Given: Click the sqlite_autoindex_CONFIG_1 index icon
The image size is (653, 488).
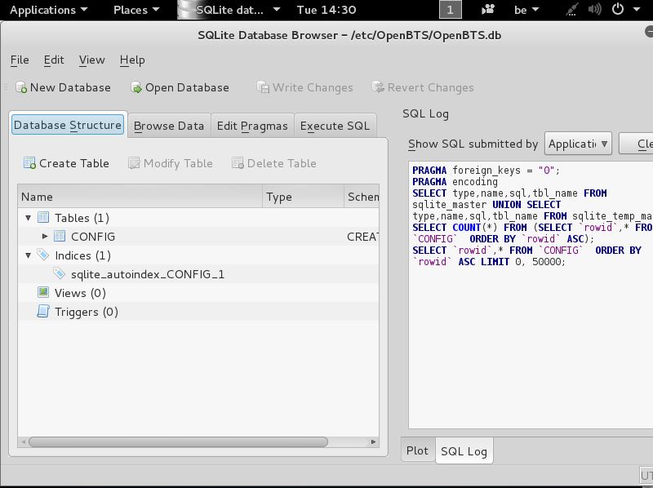Looking at the screenshot, I should pyautogui.click(x=60, y=273).
